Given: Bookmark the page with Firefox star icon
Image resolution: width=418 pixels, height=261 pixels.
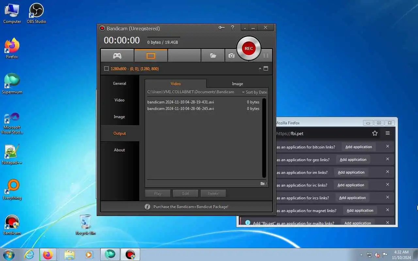Looking at the screenshot, I should pyautogui.click(x=375, y=133).
